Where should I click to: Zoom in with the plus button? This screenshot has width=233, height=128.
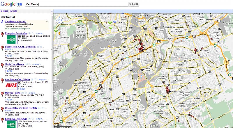point(59,37)
